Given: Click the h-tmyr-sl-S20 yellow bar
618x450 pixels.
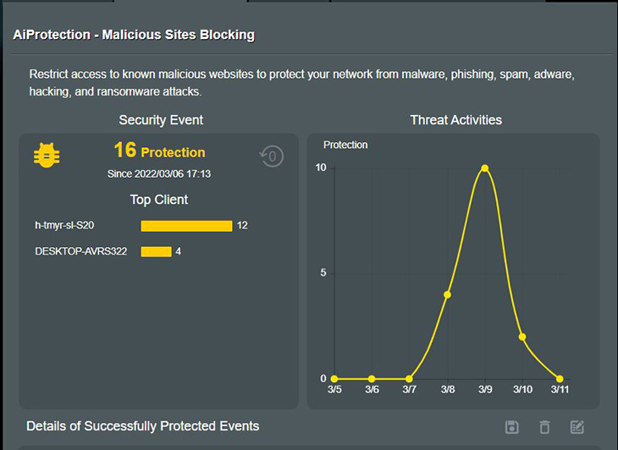Looking at the screenshot, I should coord(186,226).
